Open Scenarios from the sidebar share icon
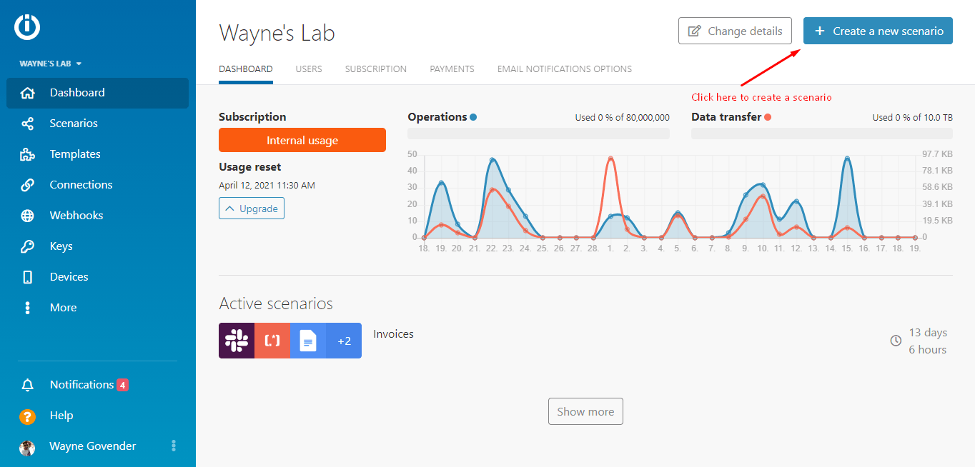This screenshot has height=467, width=975. (x=28, y=124)
